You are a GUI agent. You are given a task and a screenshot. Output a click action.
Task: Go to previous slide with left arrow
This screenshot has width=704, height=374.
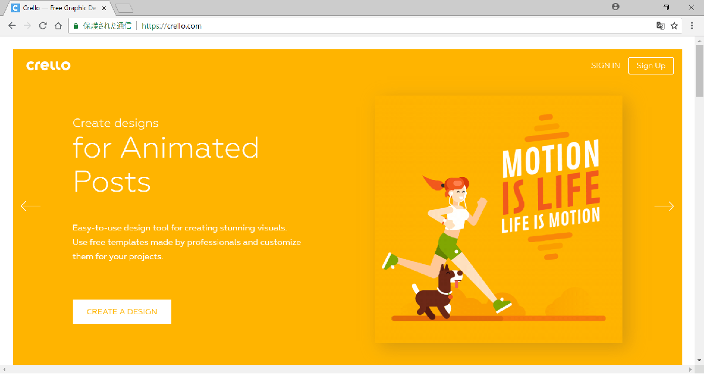click(x=31, y=206)
